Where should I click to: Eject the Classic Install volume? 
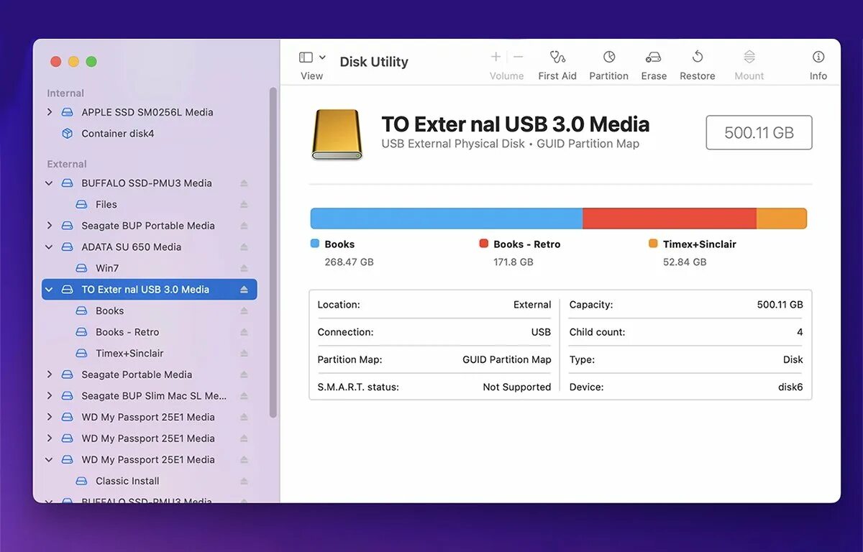coord(244,481)
